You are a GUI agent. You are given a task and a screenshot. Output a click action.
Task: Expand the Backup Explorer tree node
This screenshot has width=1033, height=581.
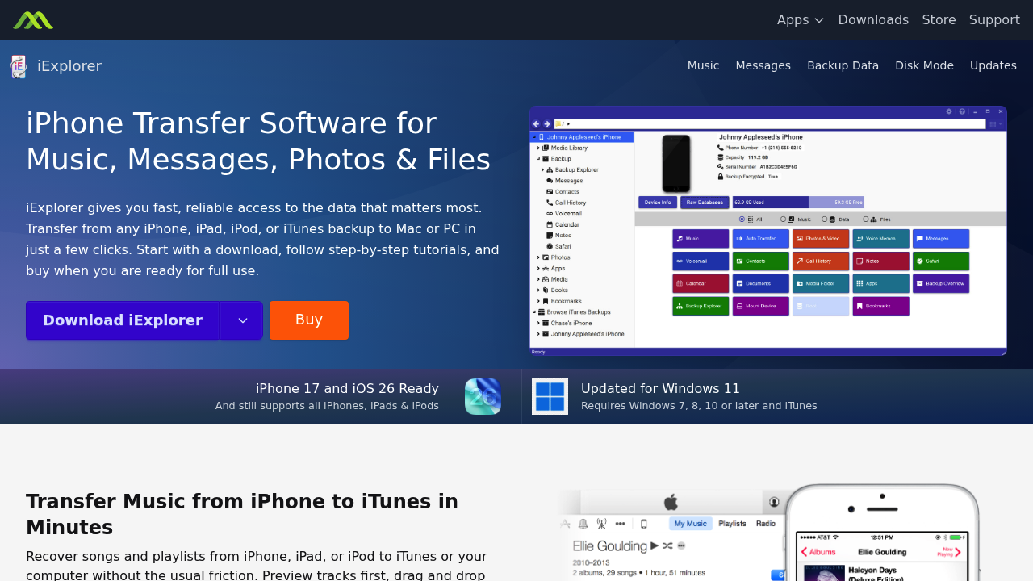(x=542, y=169)
